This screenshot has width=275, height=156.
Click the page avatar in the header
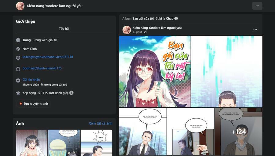[20, 6]
